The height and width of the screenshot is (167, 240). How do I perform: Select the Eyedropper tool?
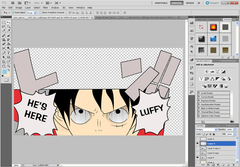tap(9, 31)
